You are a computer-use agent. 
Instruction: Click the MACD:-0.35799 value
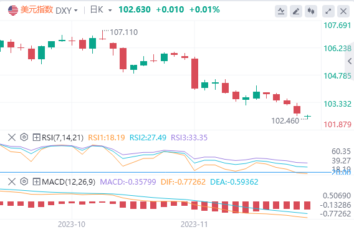(128, 181)
